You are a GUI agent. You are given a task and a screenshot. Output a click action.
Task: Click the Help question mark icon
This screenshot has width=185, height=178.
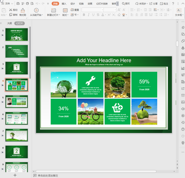coord(173,3)
